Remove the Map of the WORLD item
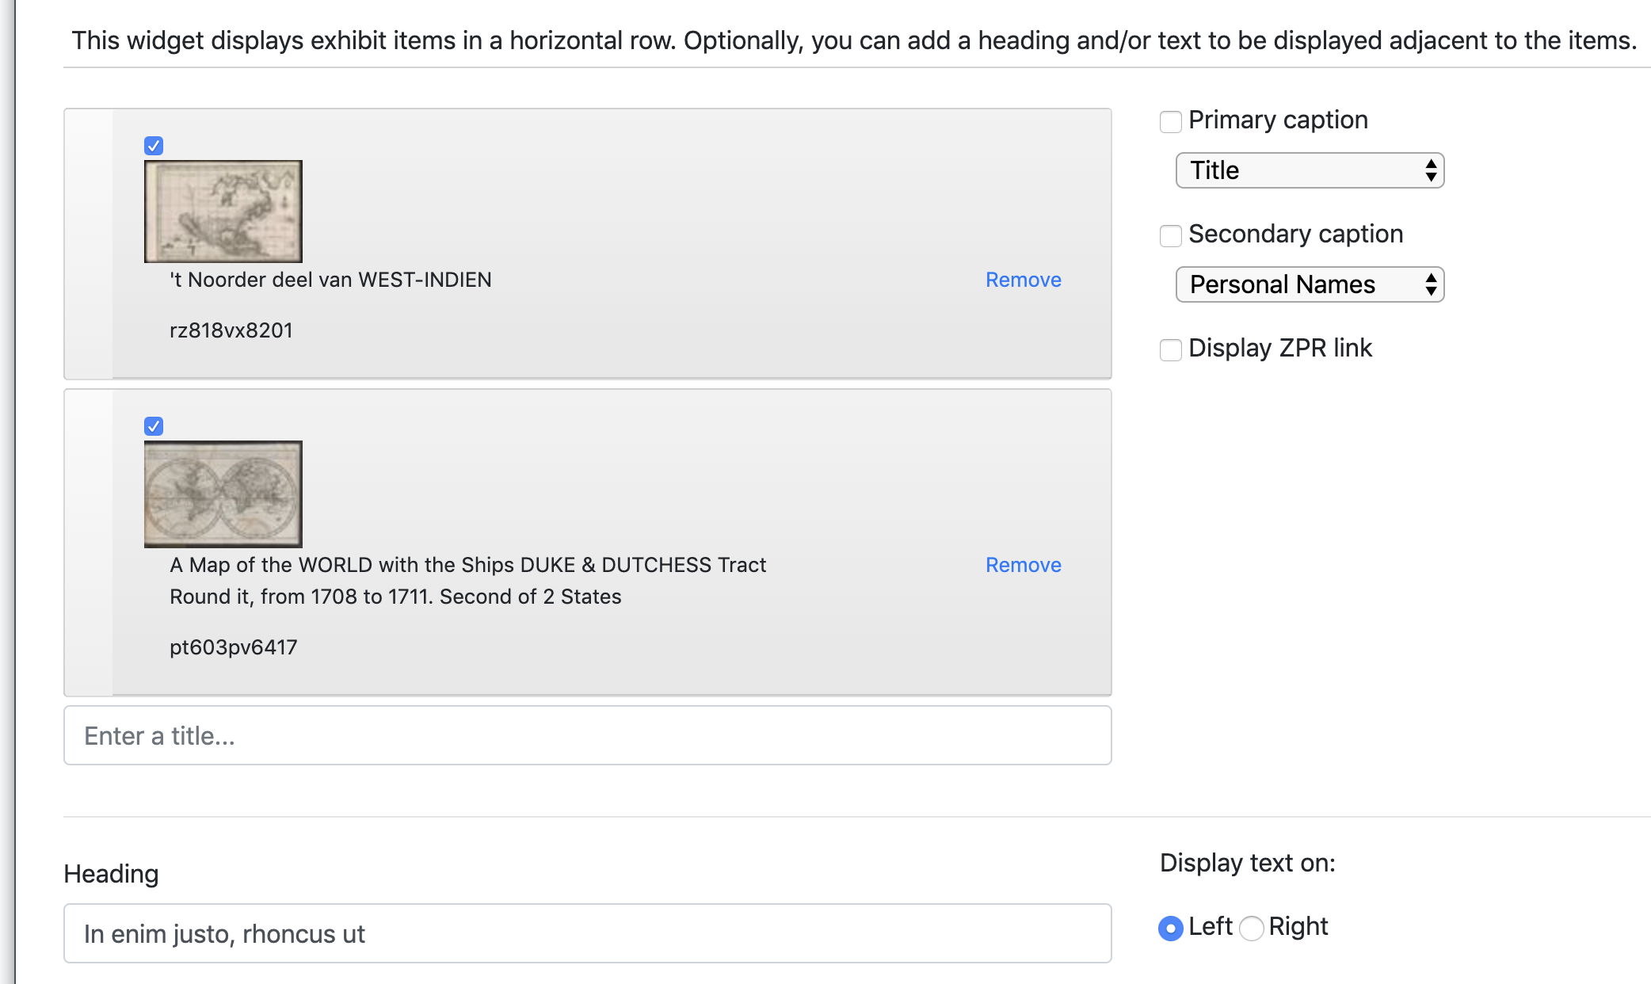Screen dimensions: 1651x984 pos(1023,565)
